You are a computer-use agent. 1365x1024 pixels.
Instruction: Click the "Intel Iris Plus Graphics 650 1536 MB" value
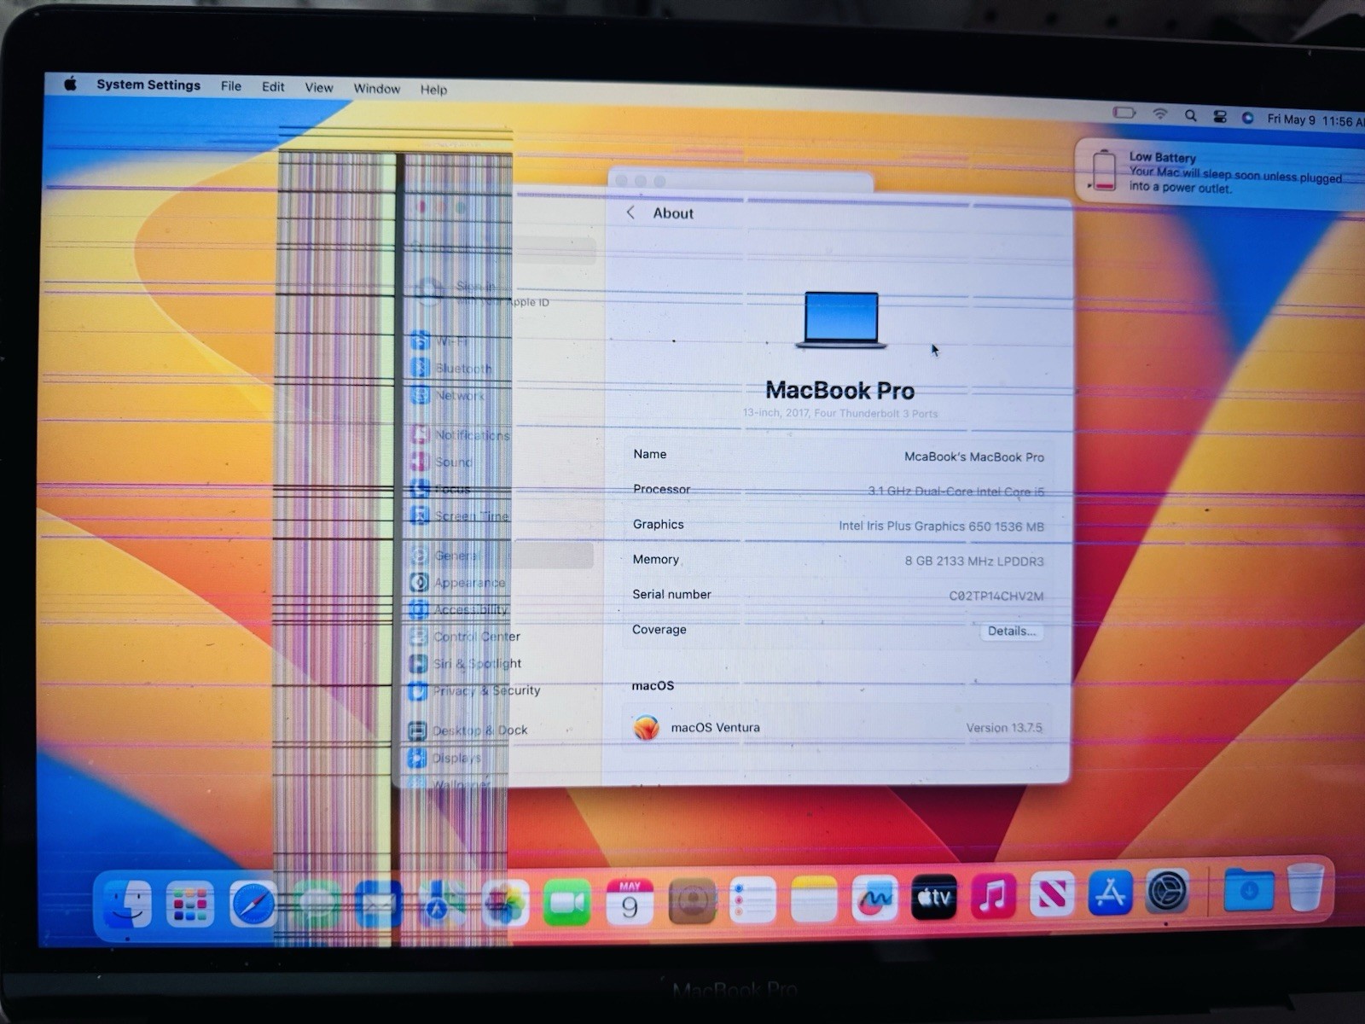941,527
